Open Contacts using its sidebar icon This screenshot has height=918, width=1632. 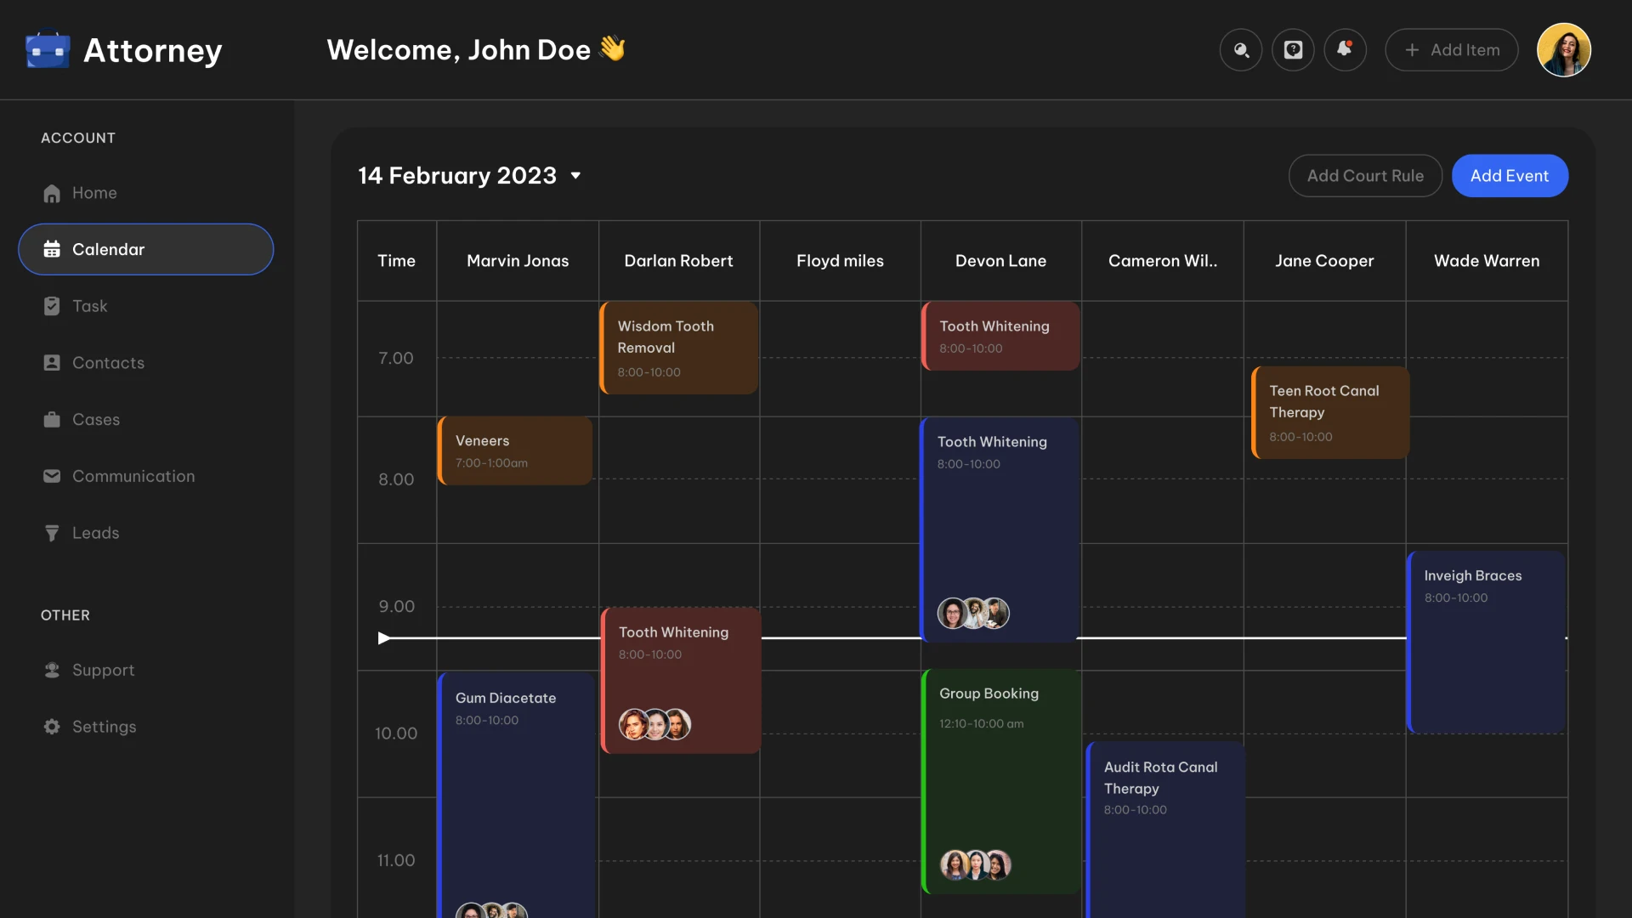(x=52, y=363)
